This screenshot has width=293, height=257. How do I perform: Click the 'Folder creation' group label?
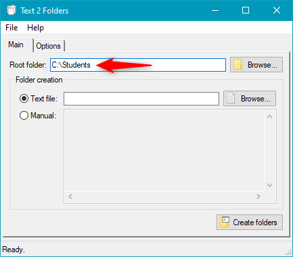39,80
